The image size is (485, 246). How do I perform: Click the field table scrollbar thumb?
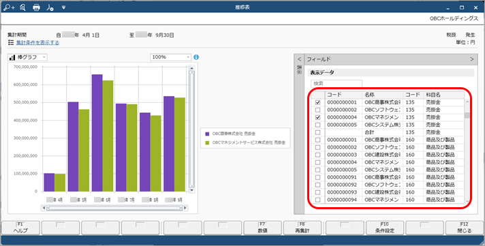pyautogui.click(x=467, y=115)
